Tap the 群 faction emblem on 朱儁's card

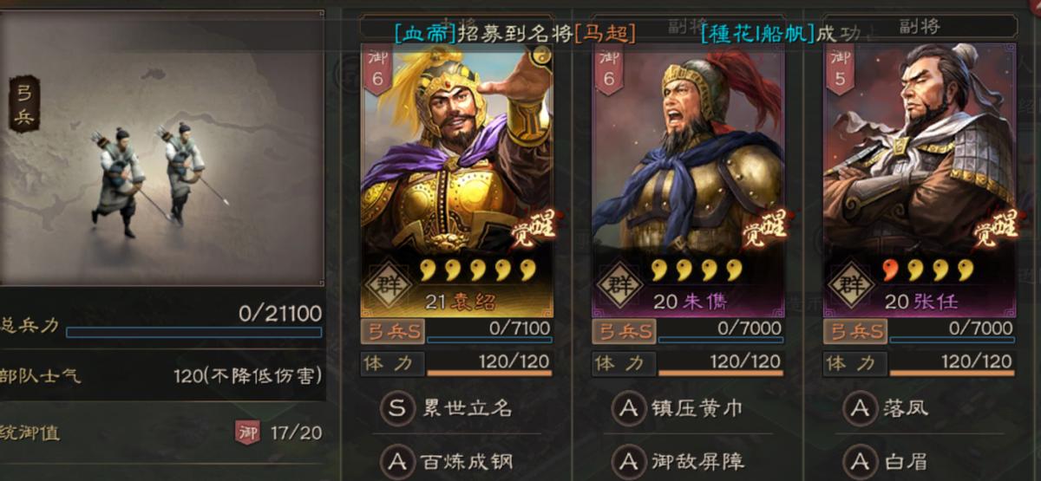(x=619, y=283)
